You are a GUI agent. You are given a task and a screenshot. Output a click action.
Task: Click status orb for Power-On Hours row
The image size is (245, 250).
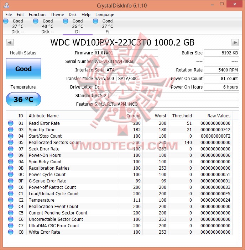(x=11, y=155)
